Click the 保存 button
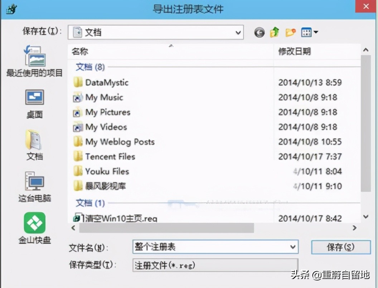This screenshot has height=288, width=378. coord(340,247)
